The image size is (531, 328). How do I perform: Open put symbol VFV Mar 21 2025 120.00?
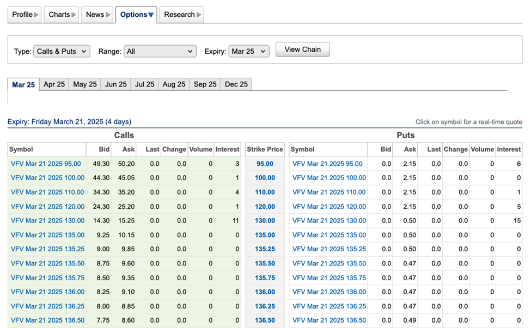click(x=329, y=206)
